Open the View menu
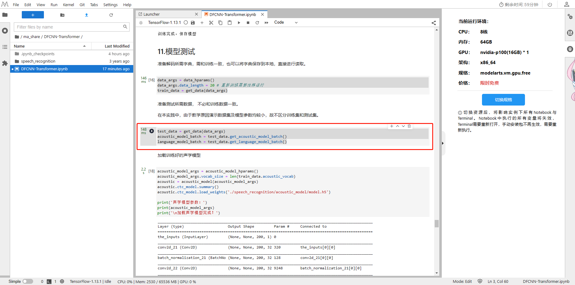575x285 pixels. pyautogui.click(x=41, y=5)
